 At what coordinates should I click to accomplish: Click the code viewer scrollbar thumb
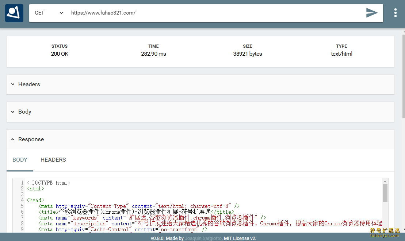(385, 193)
